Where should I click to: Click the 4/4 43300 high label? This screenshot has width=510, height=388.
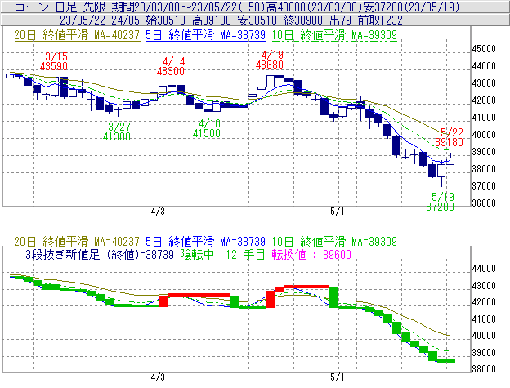point(171,66)
